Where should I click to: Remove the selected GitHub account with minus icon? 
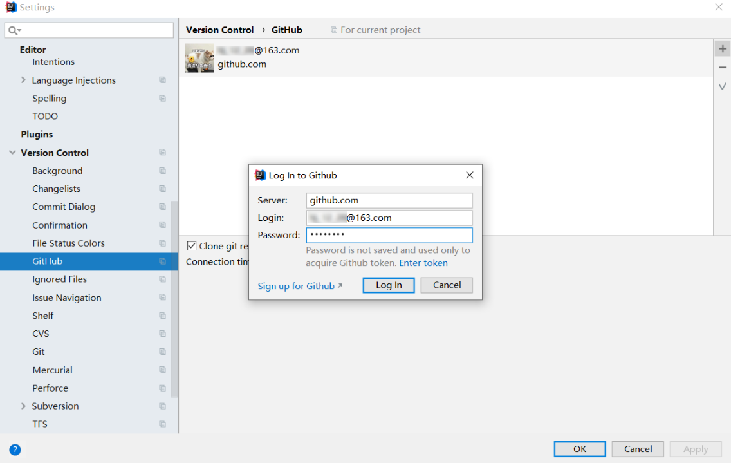click(x=723, y=67)
